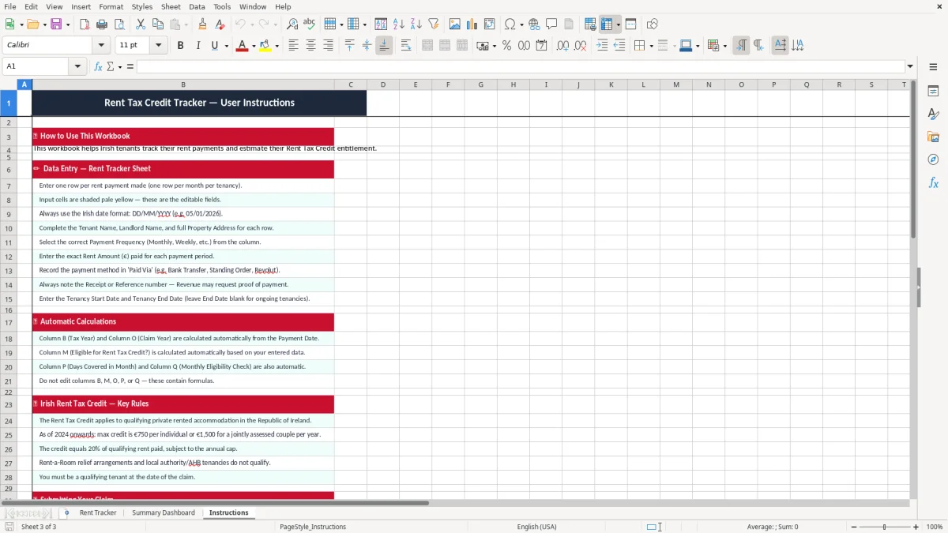Select row header 13
948x533 pixels.
tap(9, 271)
